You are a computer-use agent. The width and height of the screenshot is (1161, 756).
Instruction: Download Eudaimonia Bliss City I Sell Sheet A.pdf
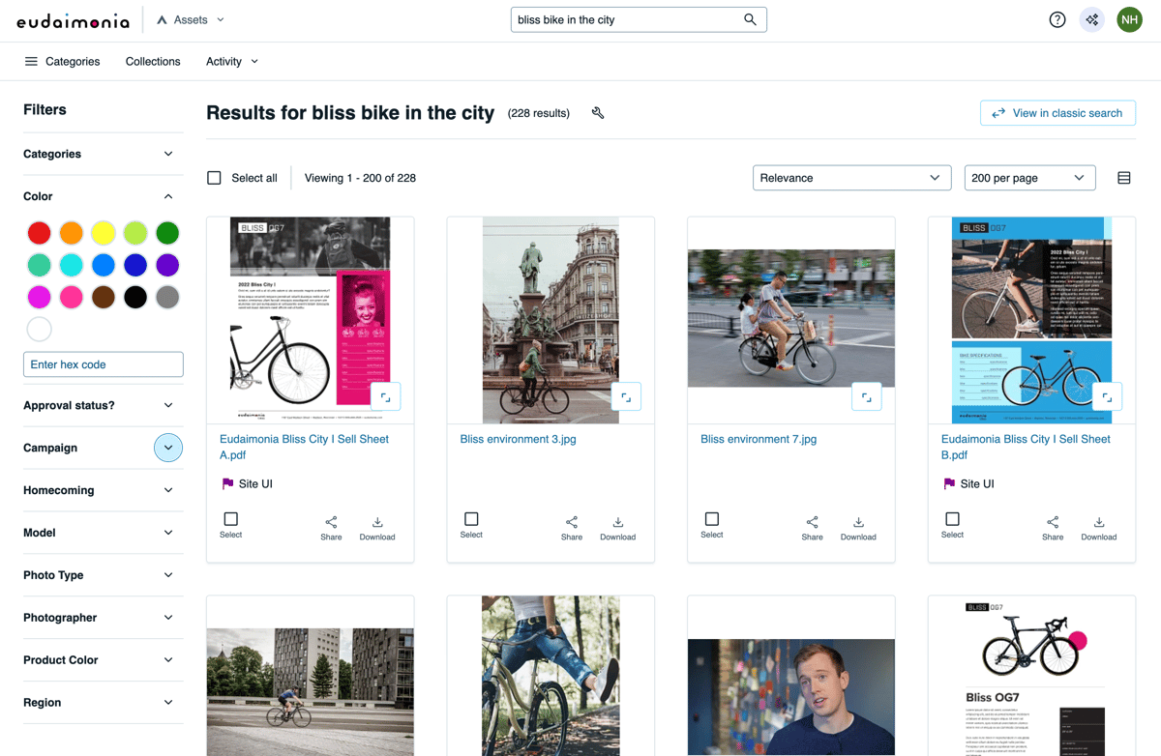[x=377, y=528]
